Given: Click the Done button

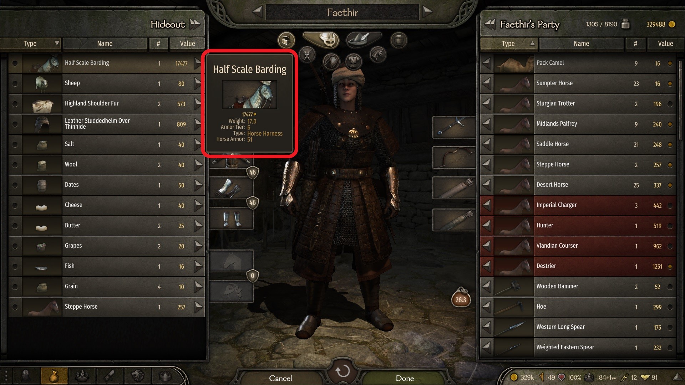Looking at the screenshot, I should pos(405,378).
